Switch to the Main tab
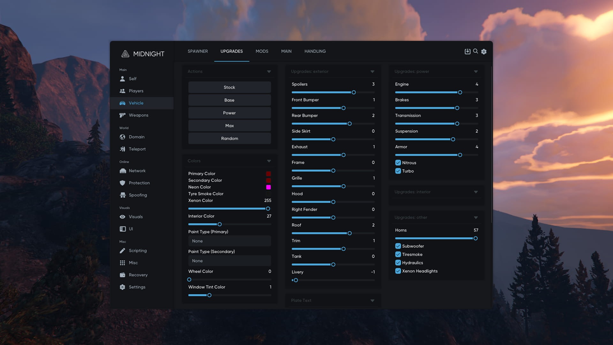Screen dimensions: 613x345 286,51
